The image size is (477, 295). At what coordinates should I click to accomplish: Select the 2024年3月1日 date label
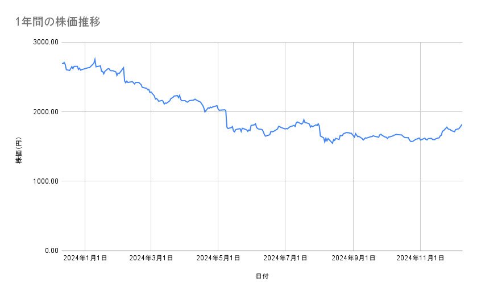click(151, 258)
